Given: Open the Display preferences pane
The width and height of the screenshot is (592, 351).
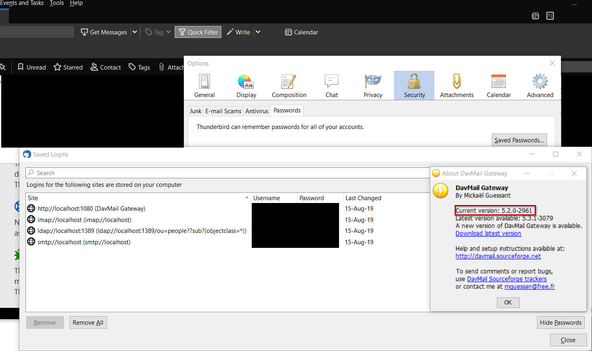Looking at the screenshot, I should click(x=246, y=85).
